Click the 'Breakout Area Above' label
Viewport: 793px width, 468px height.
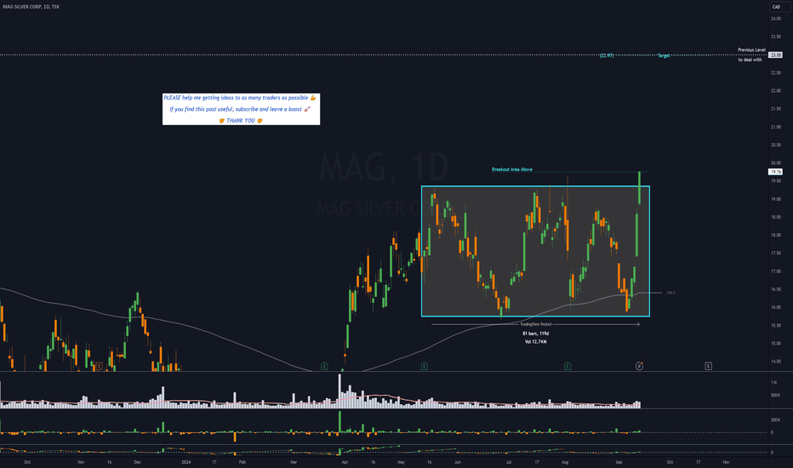tap(512, 169)
